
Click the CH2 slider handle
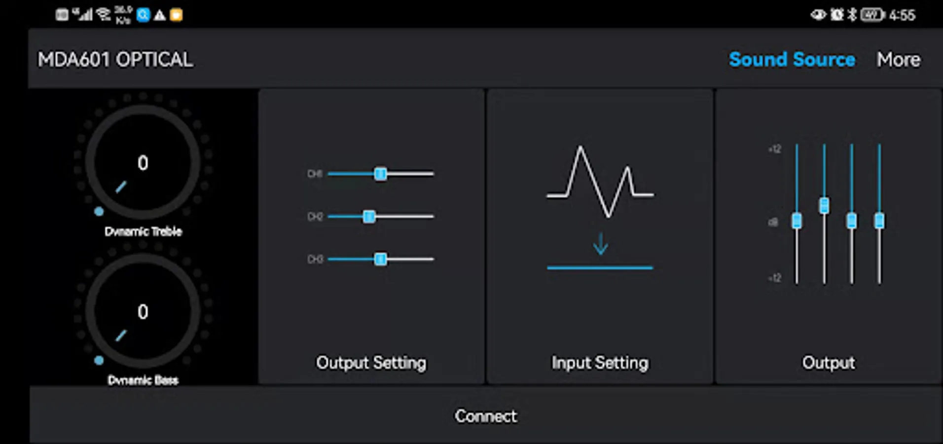point(369,217)
